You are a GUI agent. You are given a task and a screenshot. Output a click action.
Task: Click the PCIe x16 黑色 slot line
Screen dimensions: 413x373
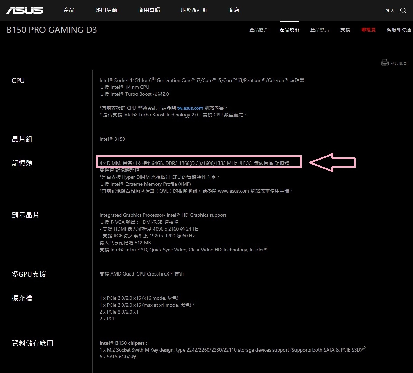148,305
